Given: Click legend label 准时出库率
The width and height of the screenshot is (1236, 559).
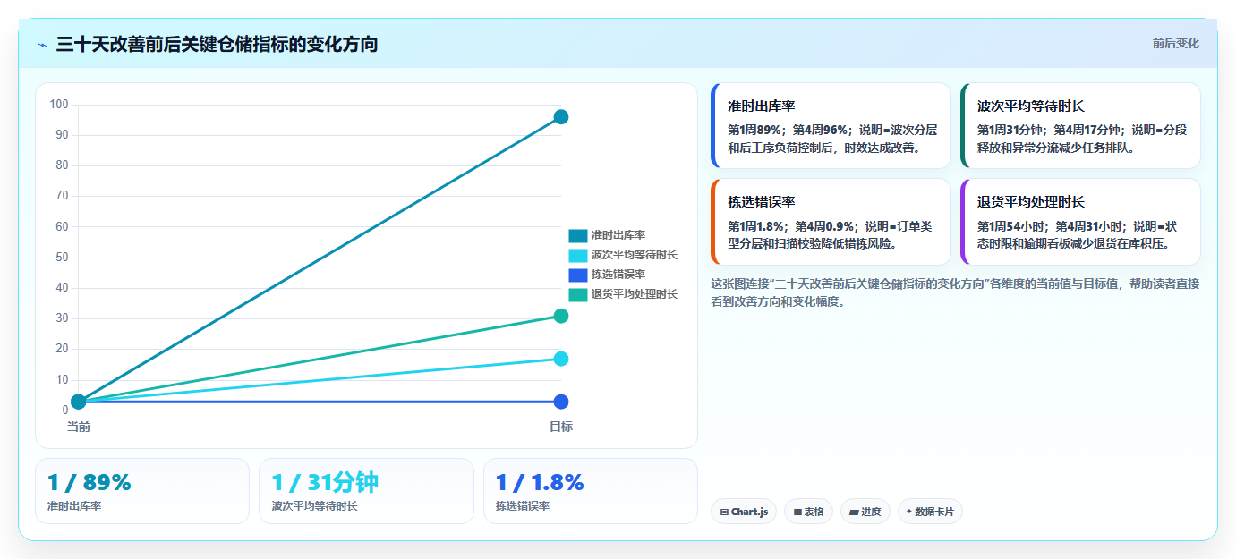Looking at the screenshot, I should pyautogui.click(x=618, y=235).
